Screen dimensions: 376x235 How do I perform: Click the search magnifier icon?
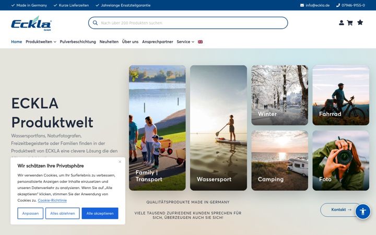pos(95,23)
